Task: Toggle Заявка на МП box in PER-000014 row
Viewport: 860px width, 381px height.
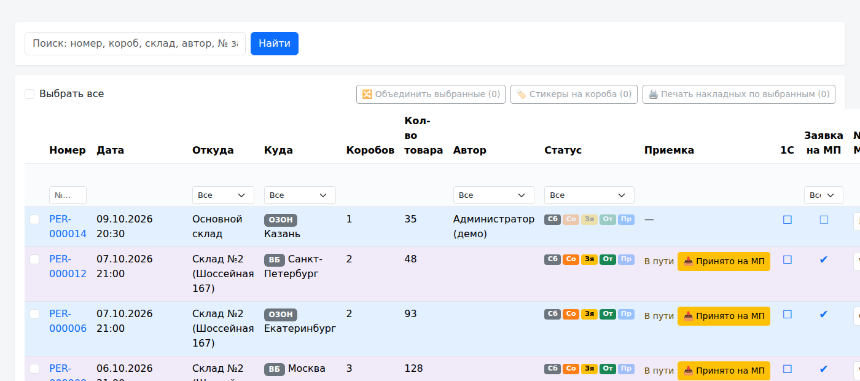Action: tap(824, 219)
